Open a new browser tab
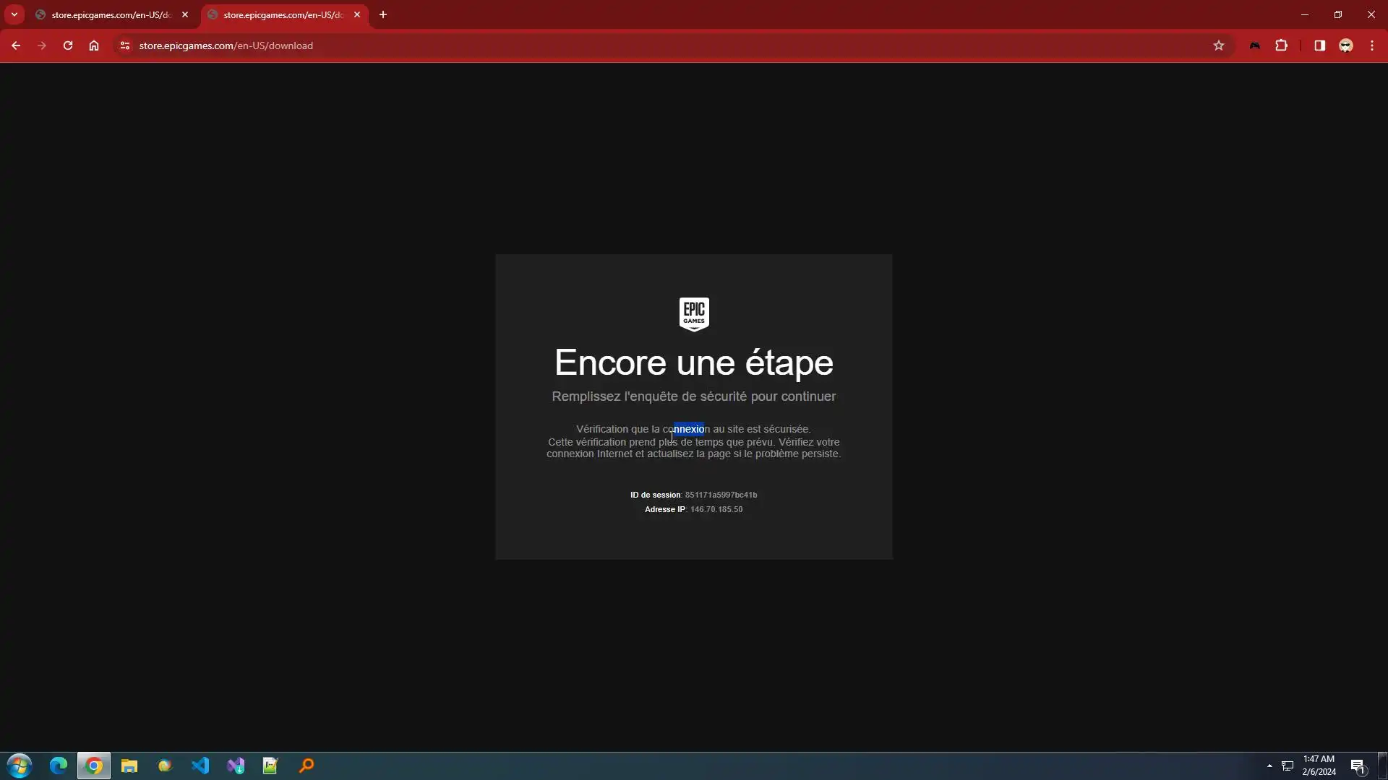 383,14
